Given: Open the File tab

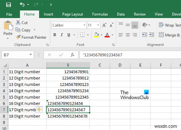Looking at the screenshot, I should click(x=9, y=14).
